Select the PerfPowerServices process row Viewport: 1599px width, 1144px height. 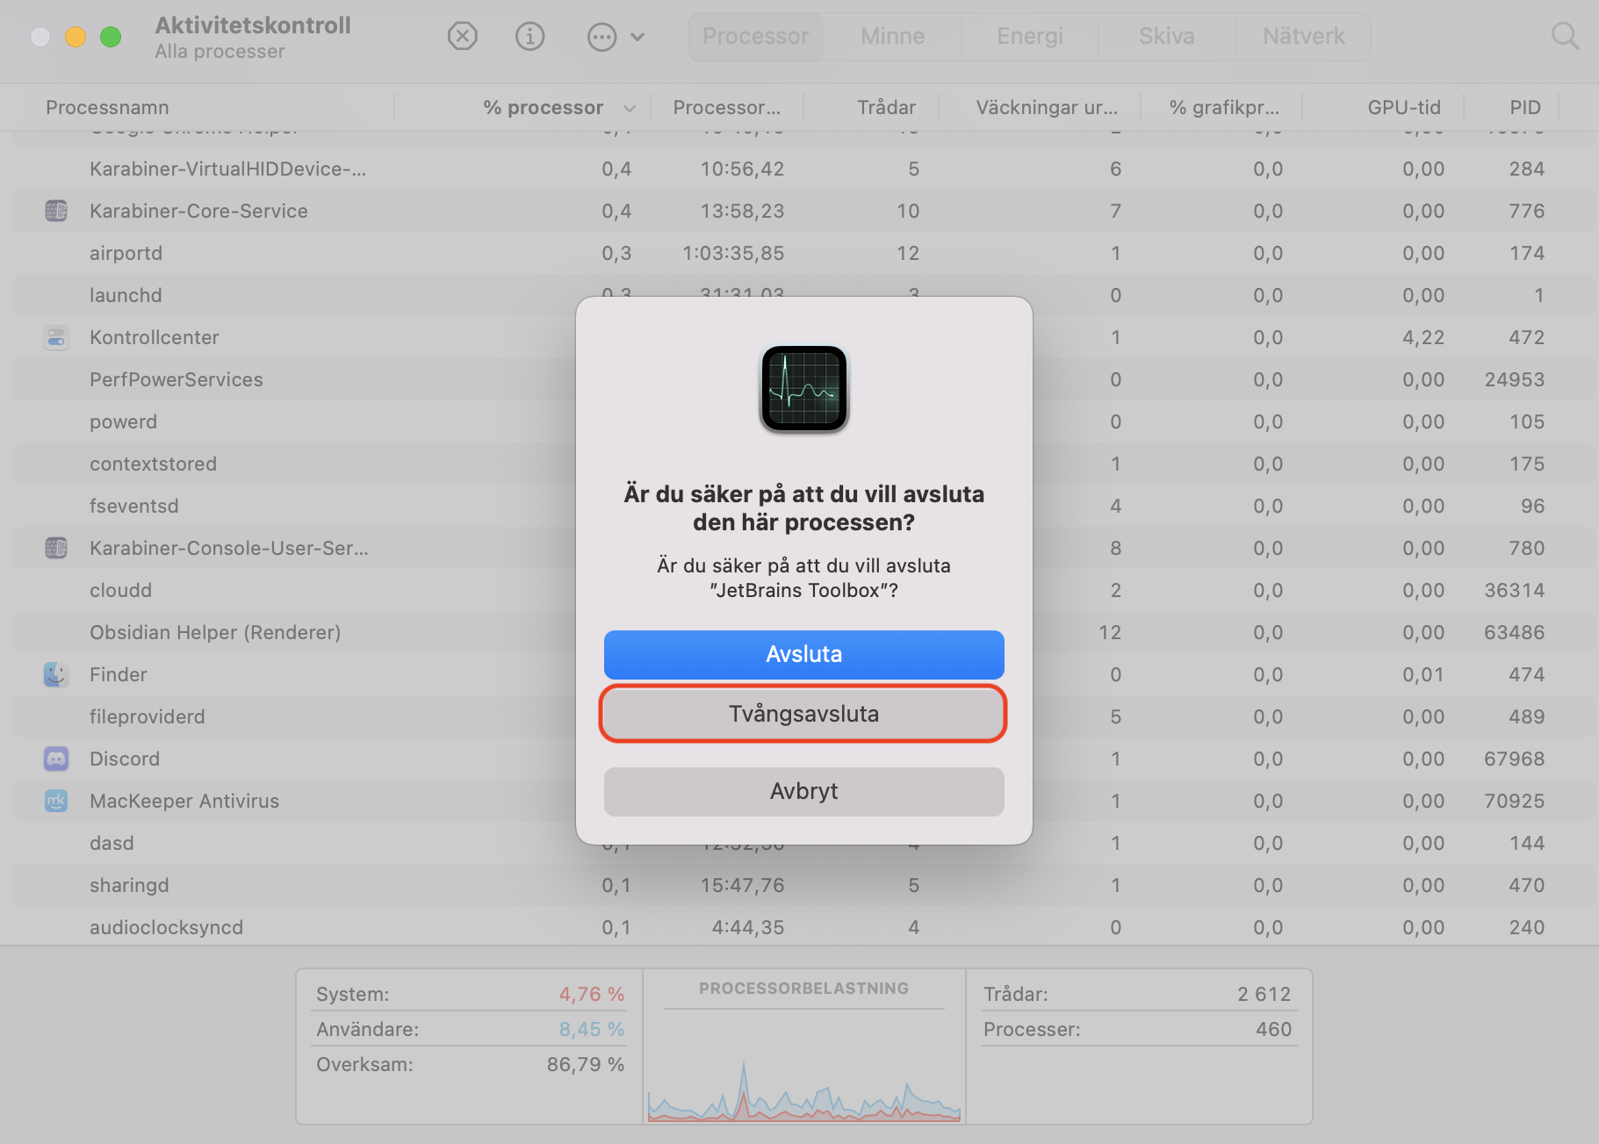(803, 379)
